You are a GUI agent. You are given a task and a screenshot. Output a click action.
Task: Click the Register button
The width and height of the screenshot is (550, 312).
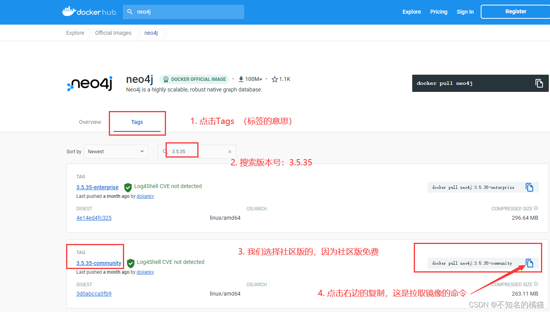click(516, 11)
